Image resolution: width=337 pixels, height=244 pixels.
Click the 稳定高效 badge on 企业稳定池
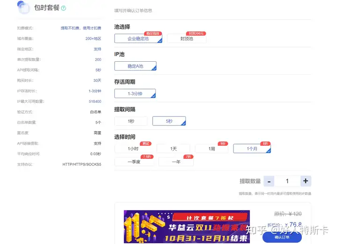(x=153, y=34)
